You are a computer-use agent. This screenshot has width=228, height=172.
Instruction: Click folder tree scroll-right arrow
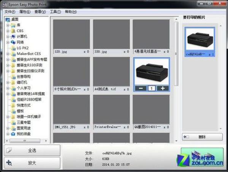coord(46,141)
